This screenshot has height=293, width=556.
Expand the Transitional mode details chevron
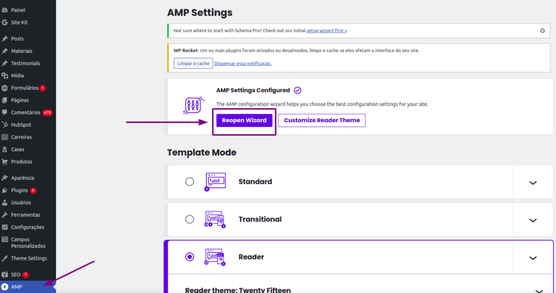coord(533,220)
